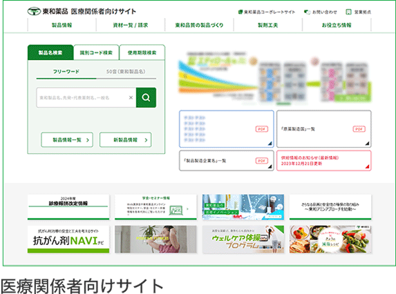Open the ウェルケア体操プログラム banner
The width and height of the screenshot is (396, 294).
243,239
